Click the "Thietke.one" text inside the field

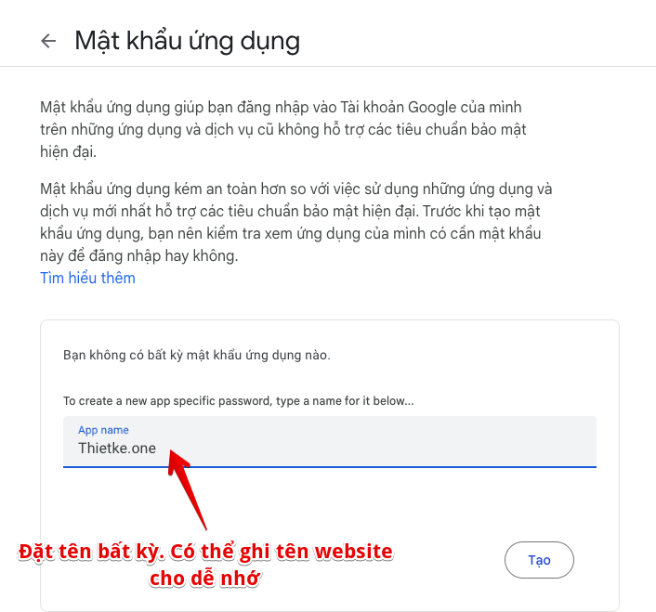(x=117, y=449)
